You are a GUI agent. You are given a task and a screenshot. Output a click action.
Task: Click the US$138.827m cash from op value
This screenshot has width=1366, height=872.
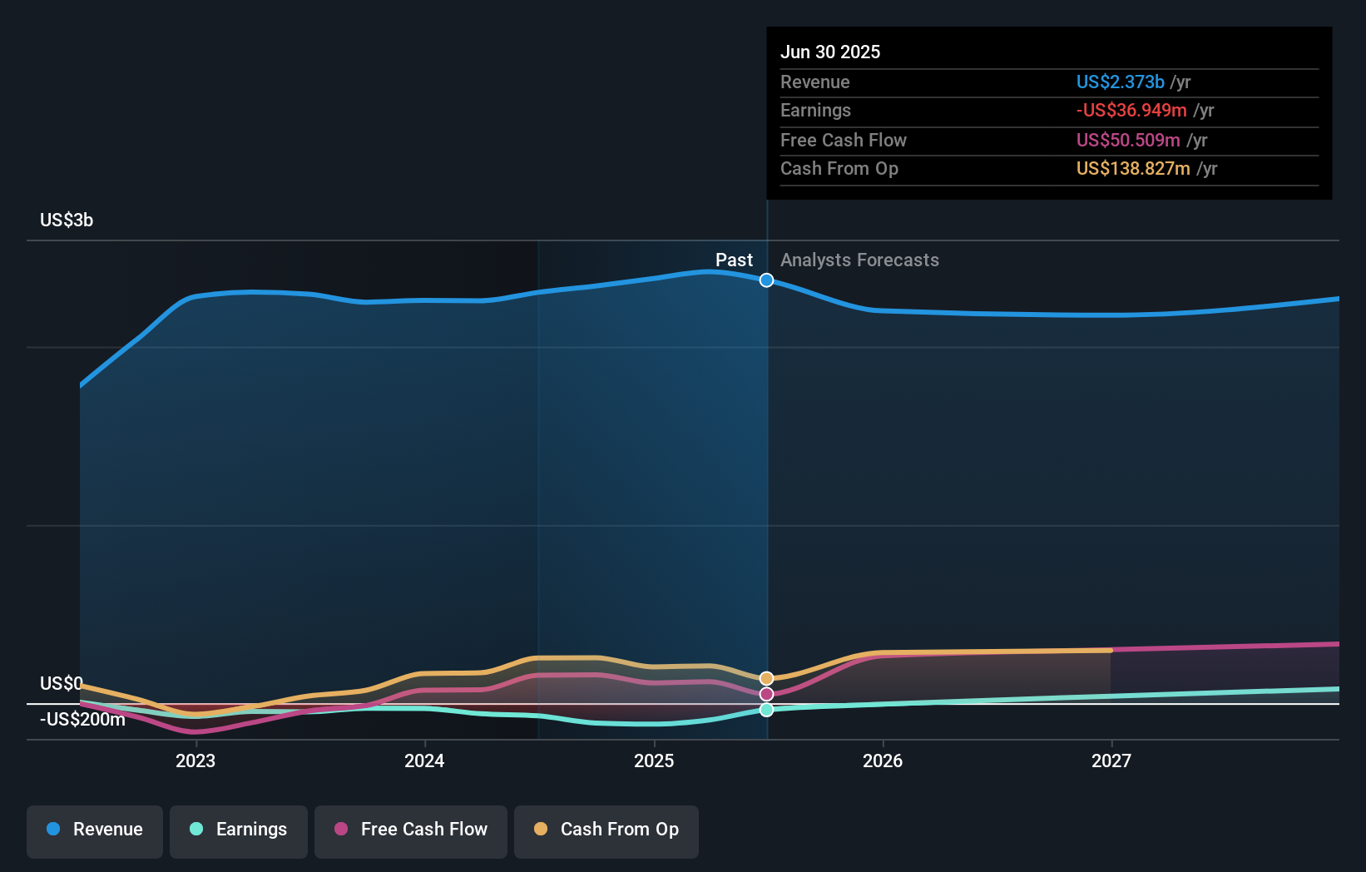point(1133,169)
